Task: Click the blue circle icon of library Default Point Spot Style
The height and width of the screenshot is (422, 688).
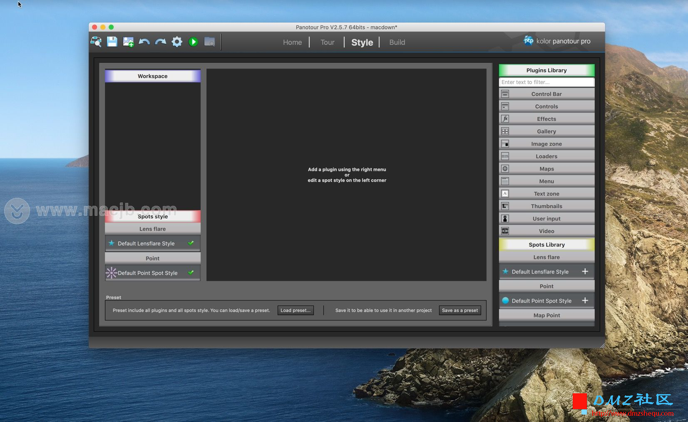Action: (x=505, y=301)
